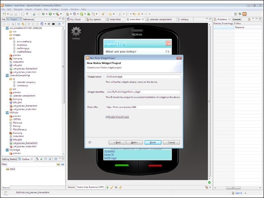The image size is (264, 198).
Task: Click the green call button on phone
Action: tap(122, 166)
